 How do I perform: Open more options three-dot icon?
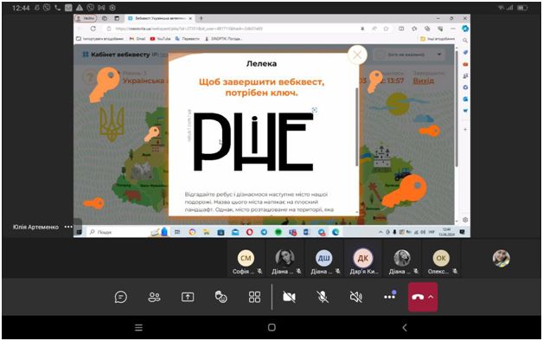tap(390, 297)
